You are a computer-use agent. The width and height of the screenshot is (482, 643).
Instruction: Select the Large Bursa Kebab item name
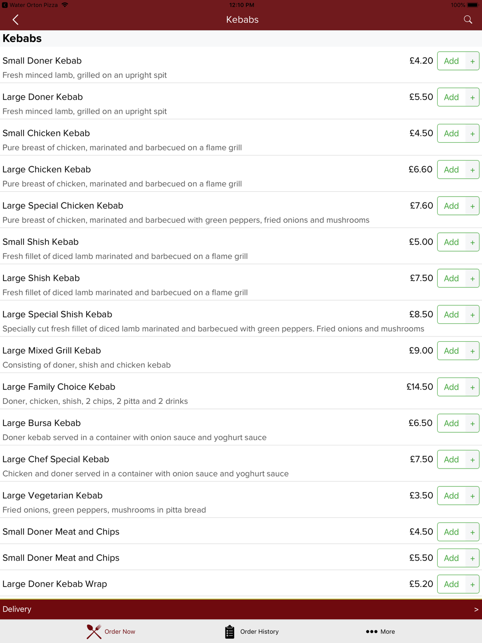click(x=41, y=423)
